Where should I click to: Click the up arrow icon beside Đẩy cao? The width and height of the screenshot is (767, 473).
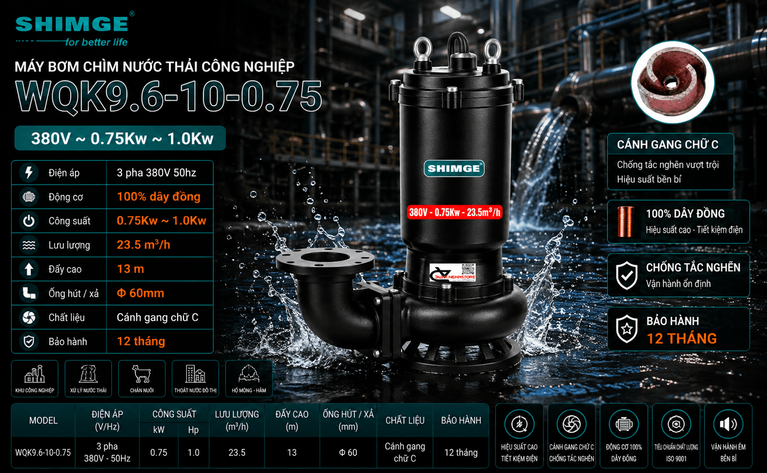click(29, 269)
